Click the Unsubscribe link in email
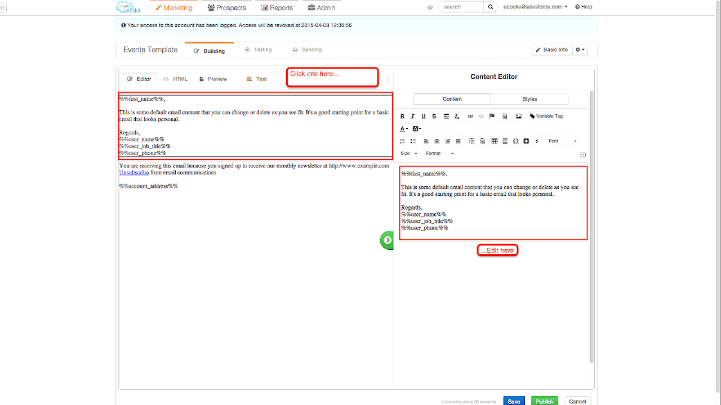Image resolution: width=721 pixels, height=405 pixels. 134,173
